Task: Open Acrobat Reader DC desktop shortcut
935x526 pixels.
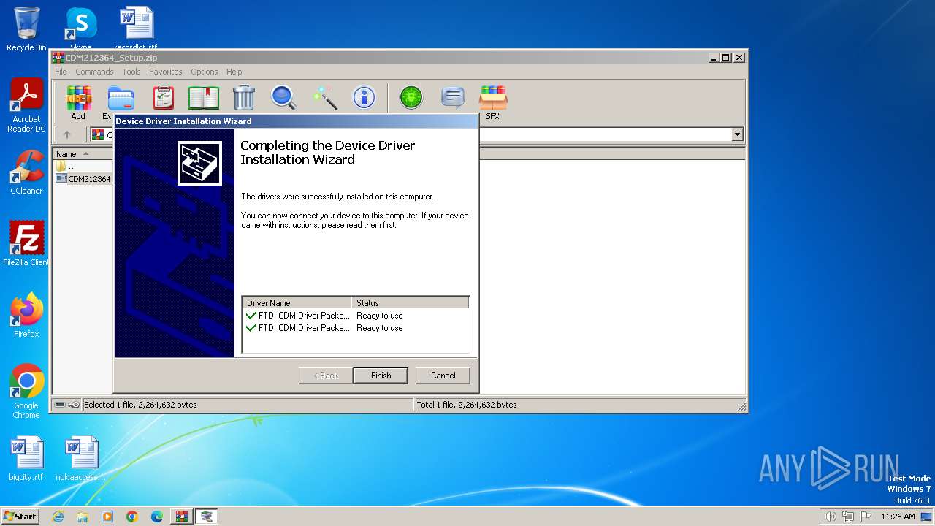Action: click(x=26, y=106)
